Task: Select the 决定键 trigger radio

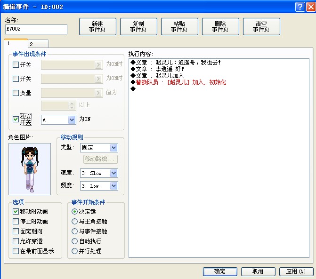Action: point(74,211)
